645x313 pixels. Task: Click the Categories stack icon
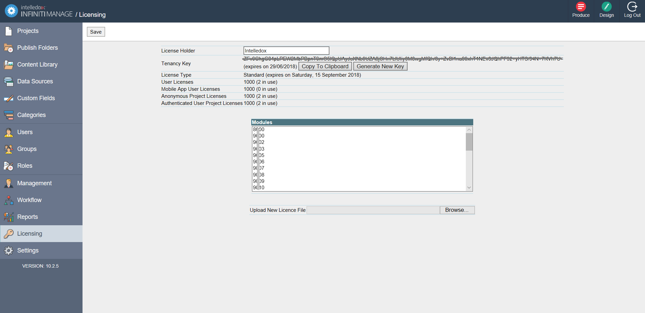click(8, 115)
